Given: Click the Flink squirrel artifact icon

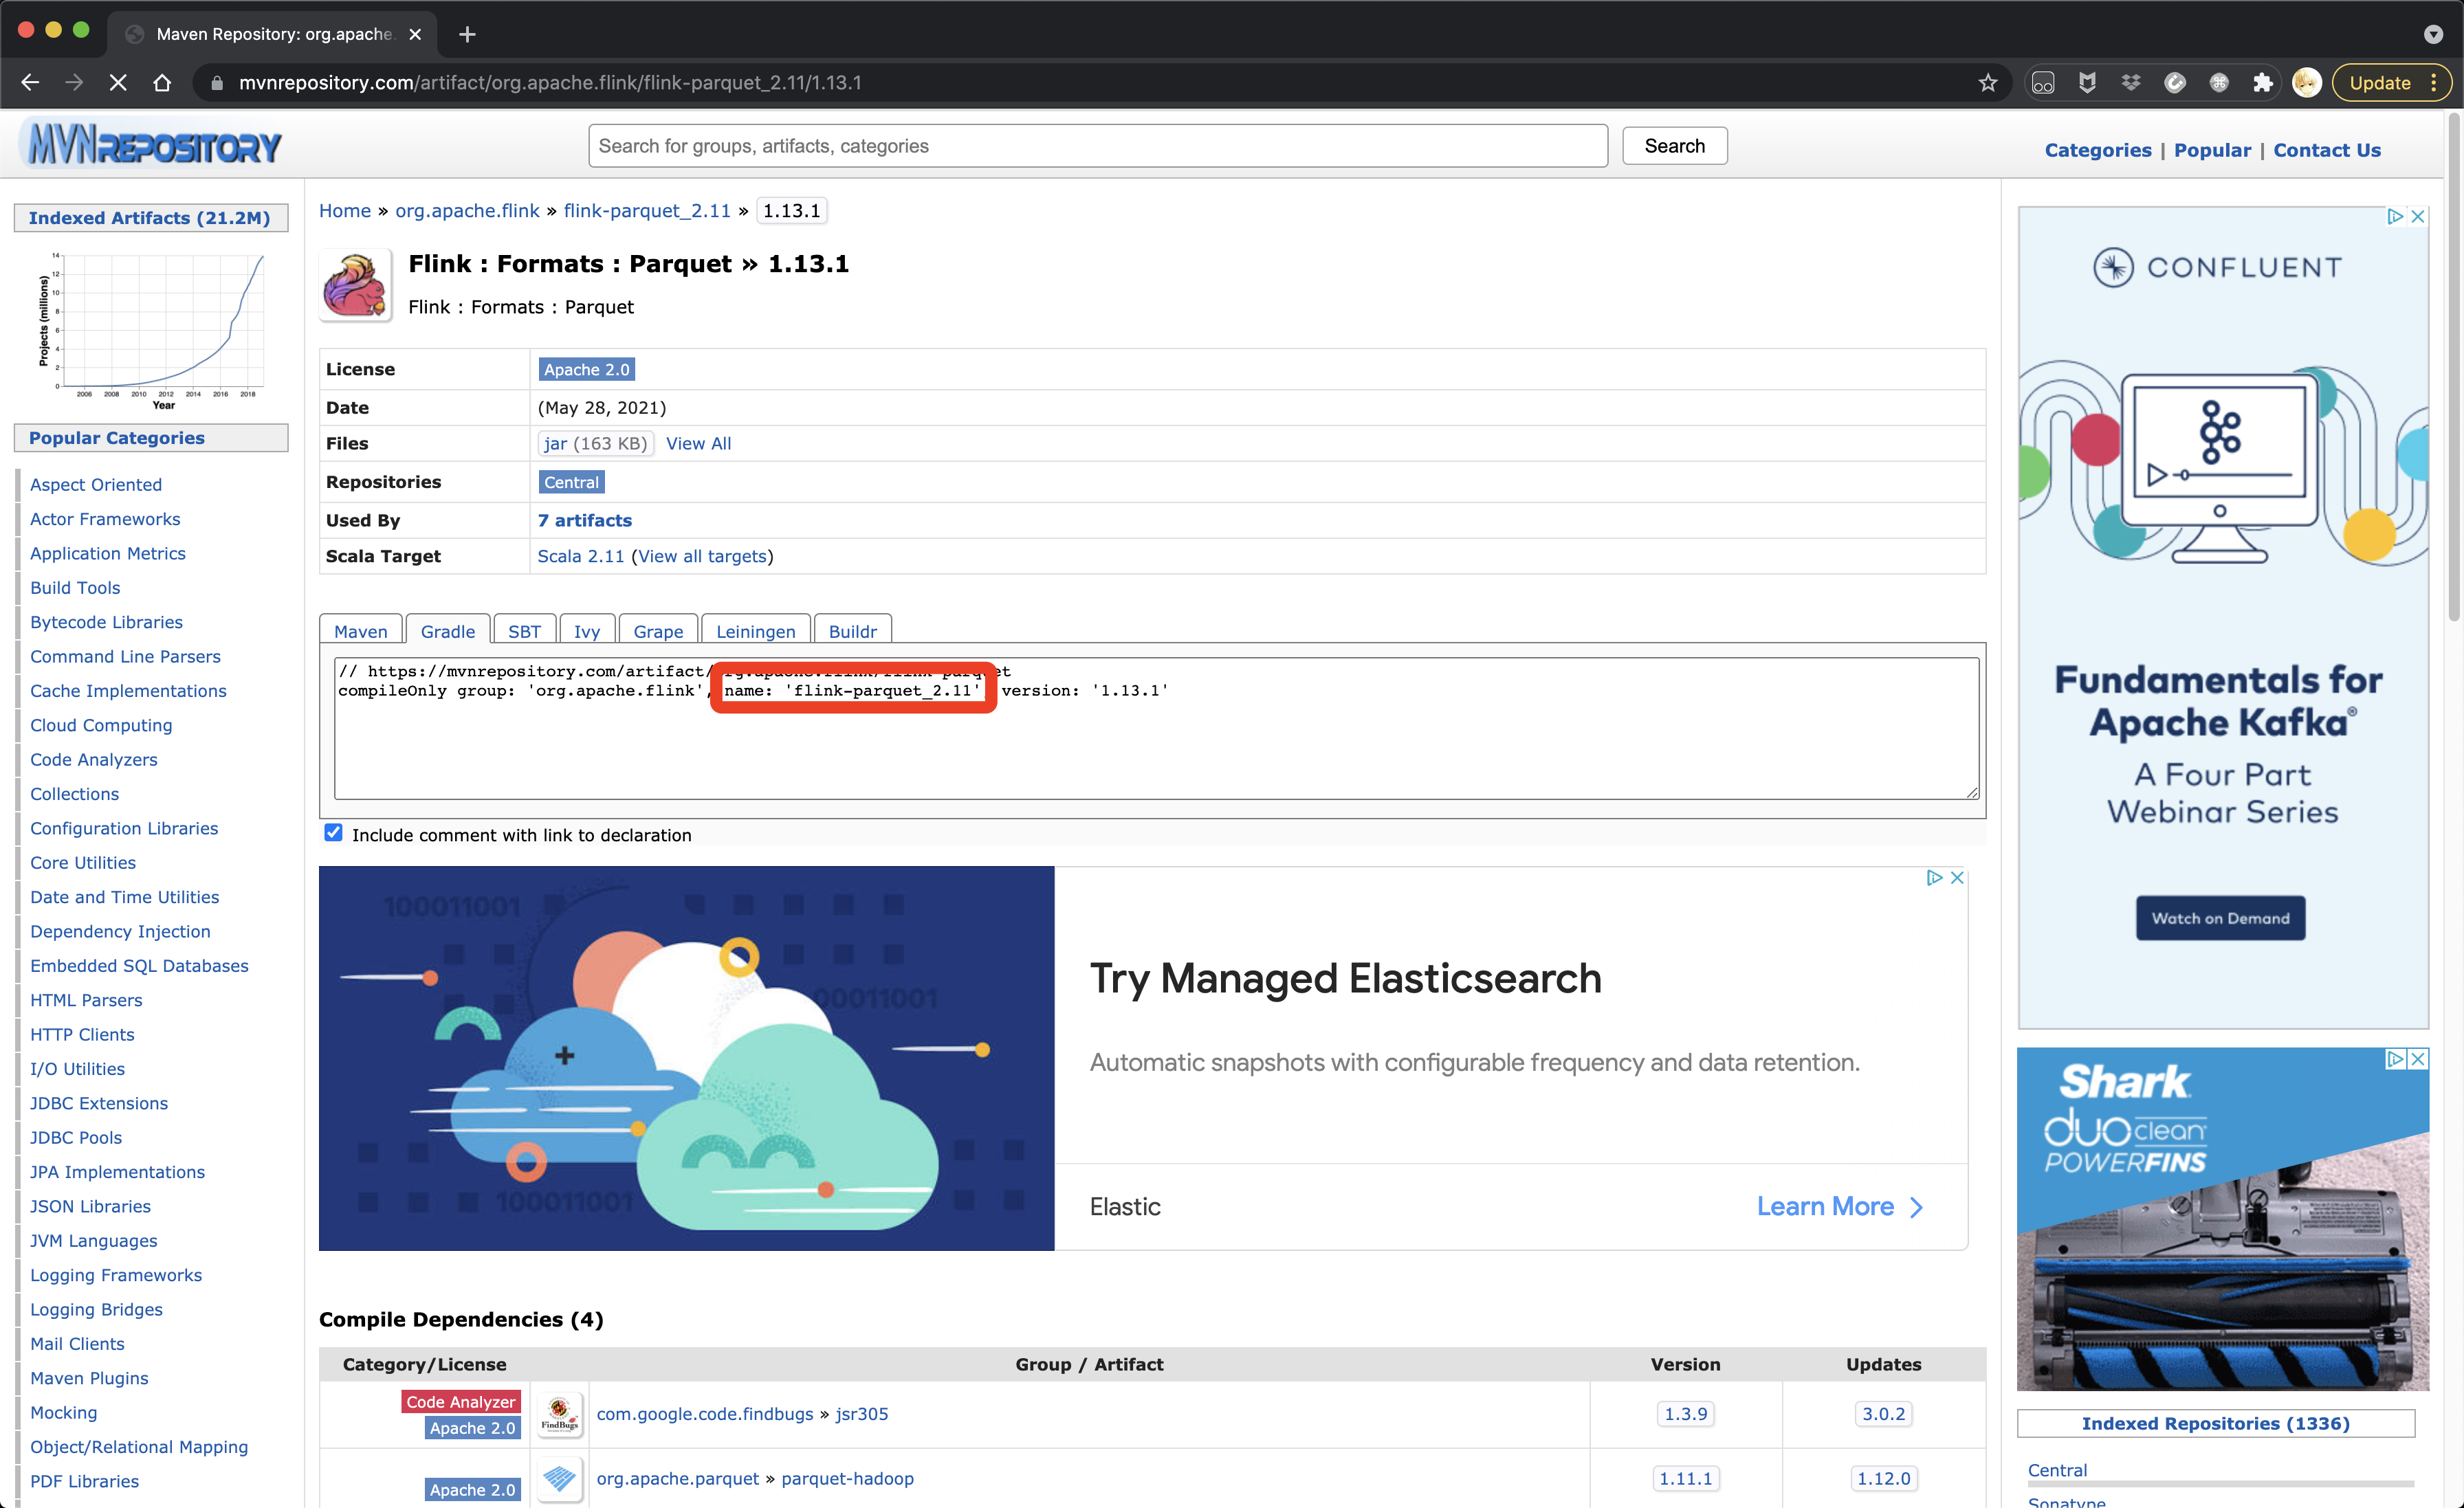Looking at the screenshot, I should 354,285.
